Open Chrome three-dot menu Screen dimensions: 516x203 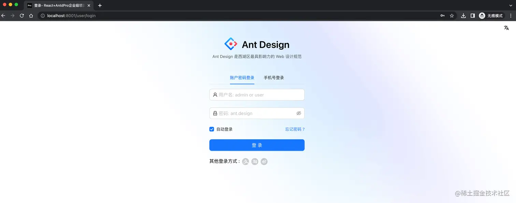(x=511, y=16)
